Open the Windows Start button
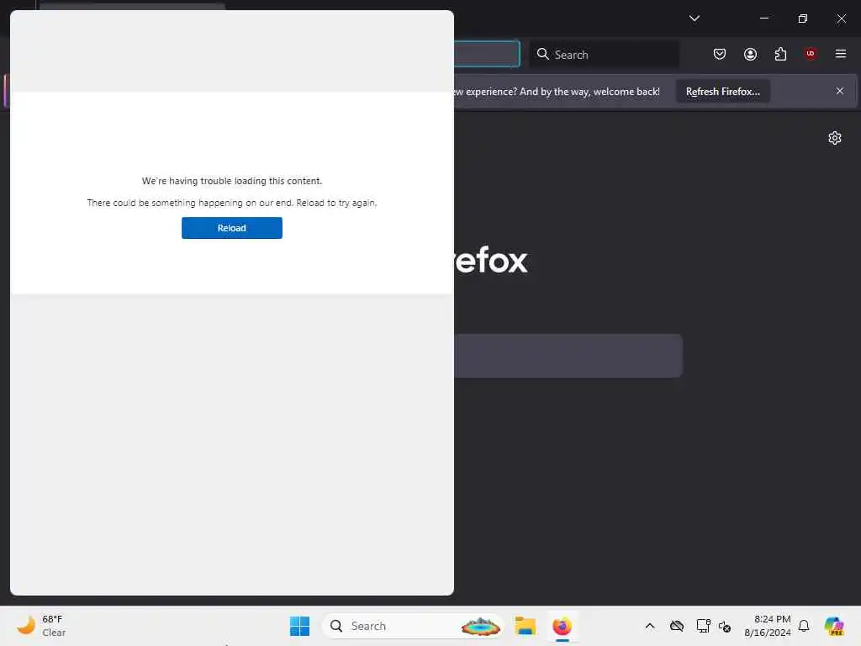861x646 pixels. pos(300,626)
